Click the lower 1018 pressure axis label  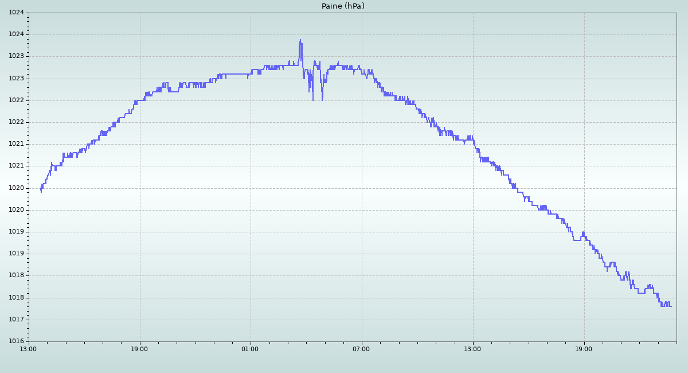pos(16,298)
